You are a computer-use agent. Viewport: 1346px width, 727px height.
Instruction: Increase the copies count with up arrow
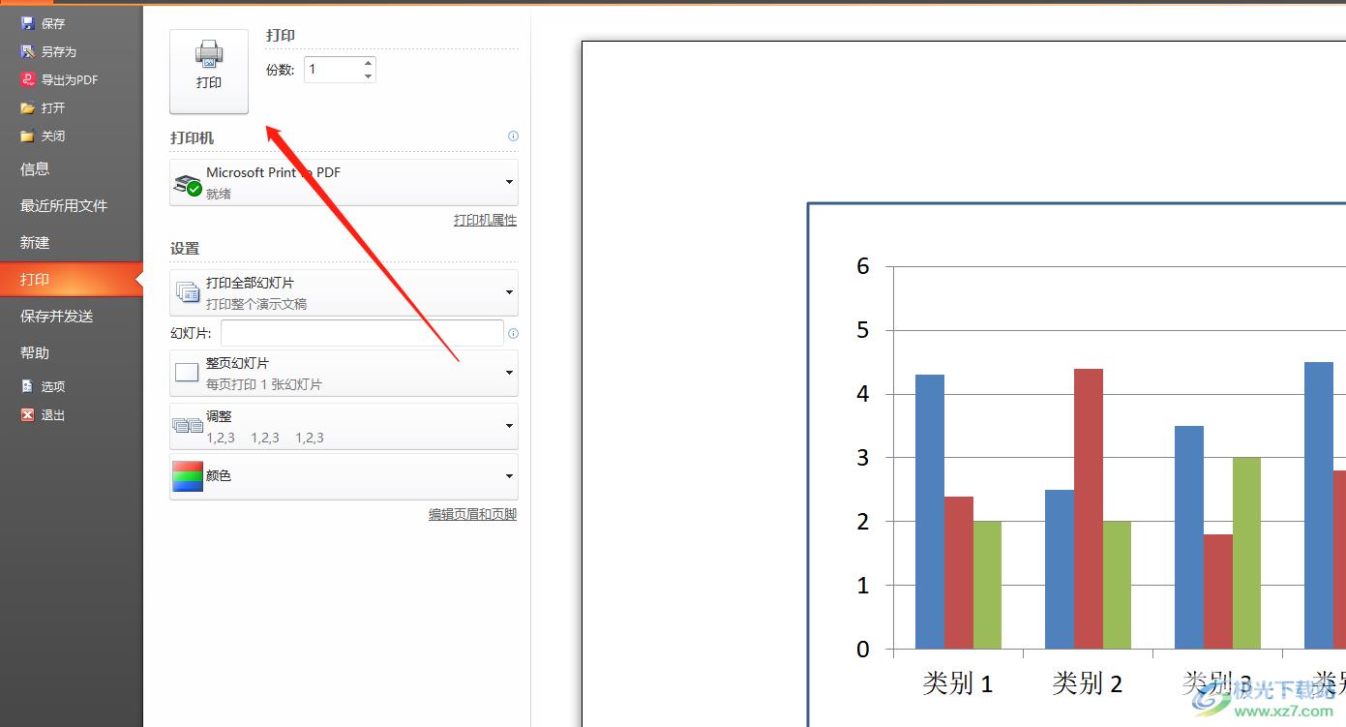click(368, 63)
